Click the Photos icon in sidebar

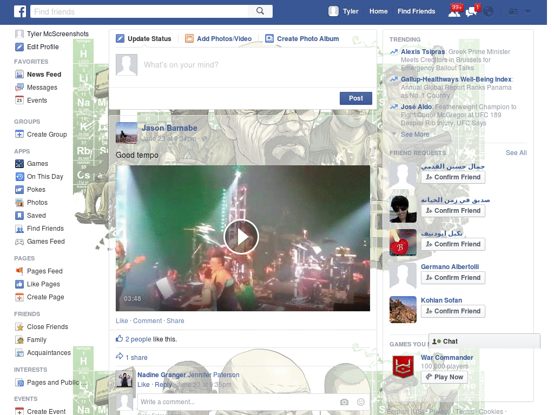[x=19, y=203]
